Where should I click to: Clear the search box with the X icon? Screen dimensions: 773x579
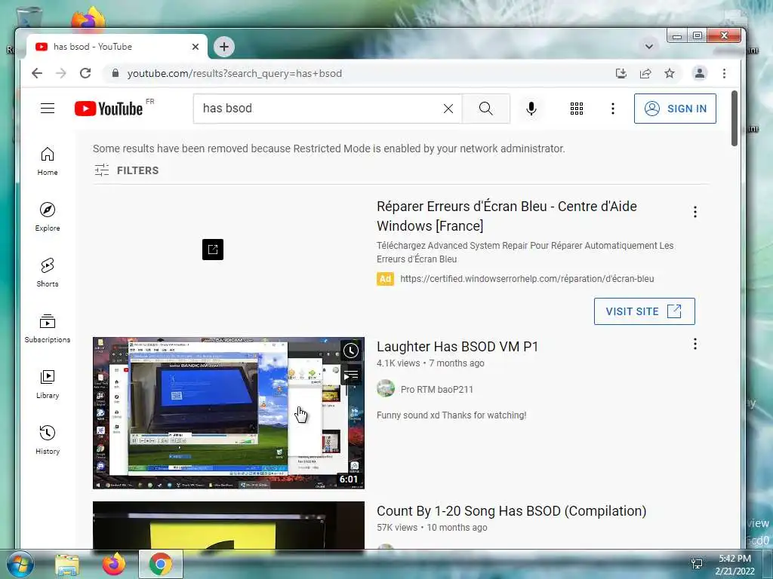[448, 109]
